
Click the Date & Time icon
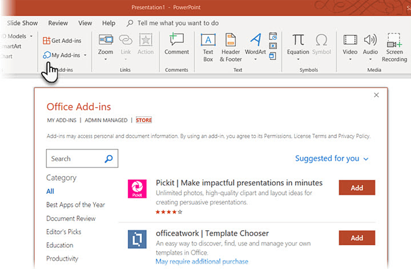[273, 36]
